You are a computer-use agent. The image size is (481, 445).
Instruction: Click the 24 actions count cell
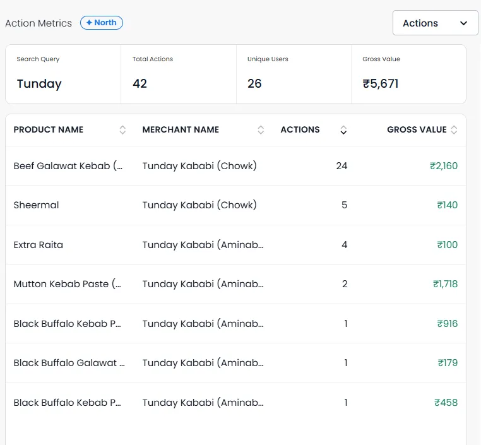tap(341, 166)
